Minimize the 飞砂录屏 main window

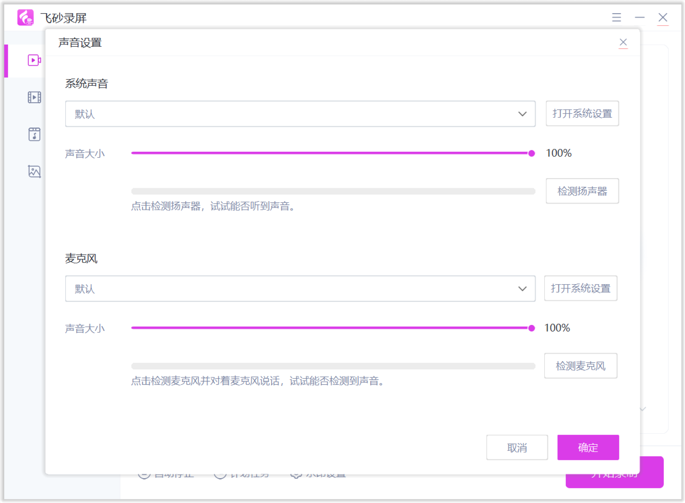(x=640, y=17)
